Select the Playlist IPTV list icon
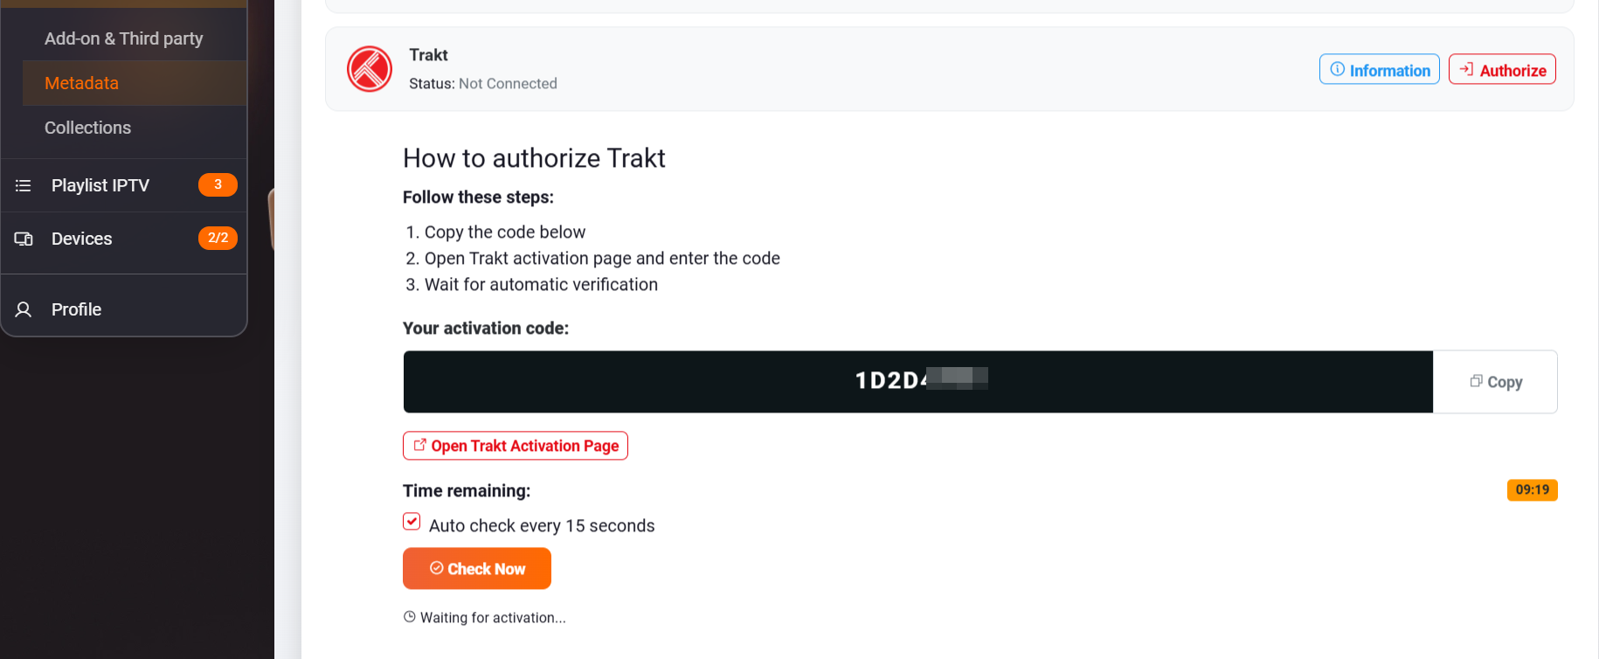This screenshot has height=659, width=1599. point(23,184)
